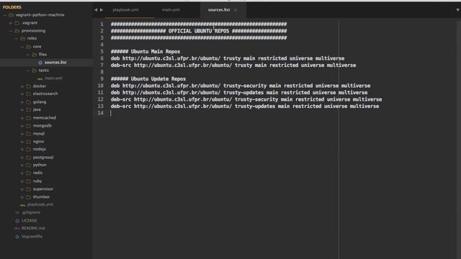Click "deb-src" at start of line 7

(121, 65)
